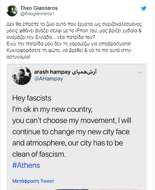155x190 pixels.
Task: Click the blue Twitter bird logo
Action: (144, 8)
